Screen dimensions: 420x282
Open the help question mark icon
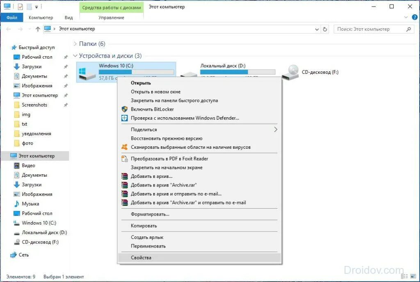click(414, 17)
